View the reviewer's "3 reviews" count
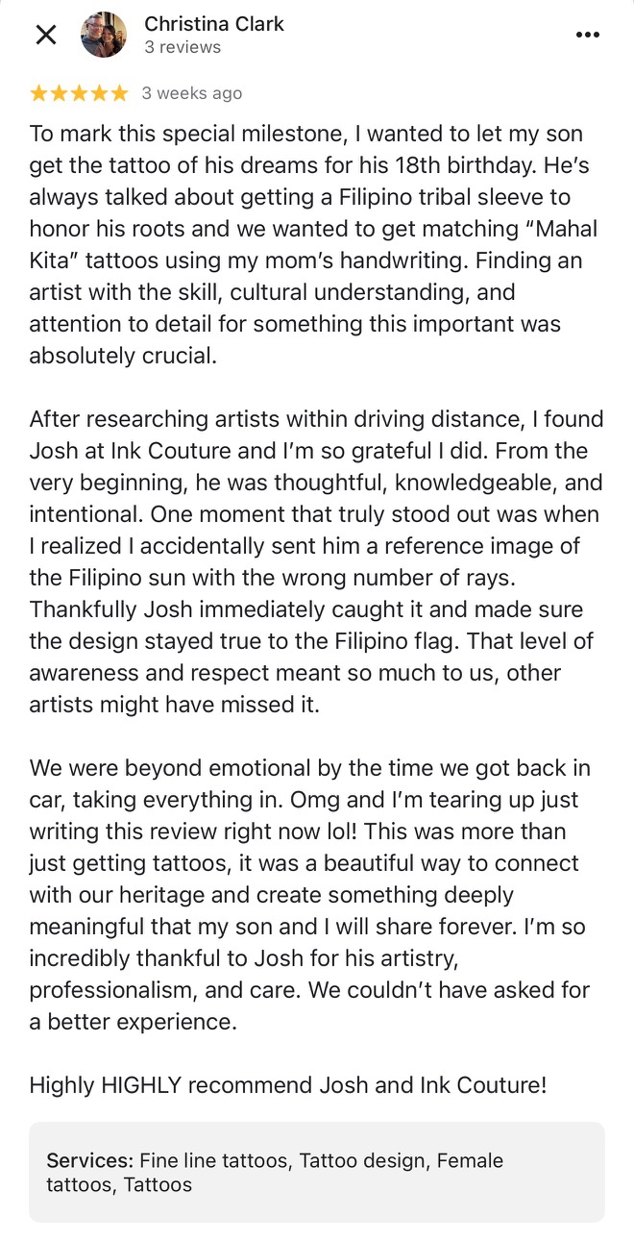 (x=183, y=47)
